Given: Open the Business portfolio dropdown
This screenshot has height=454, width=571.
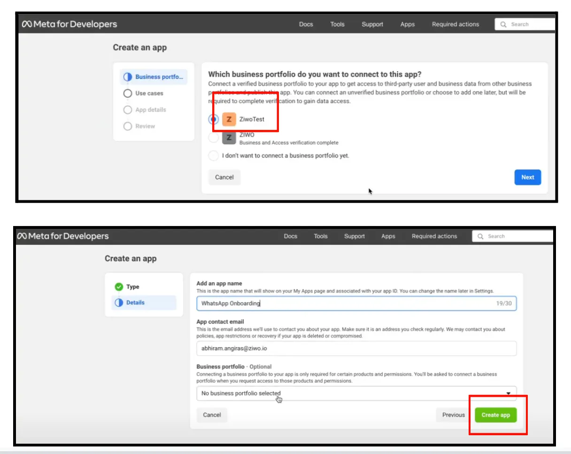Looking at the screenshot, I should 356,393.
